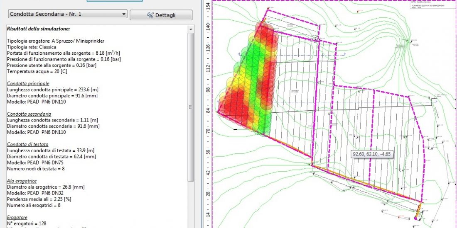Screen dimensions: 457x228
Task: Select the underlined 'Condotta principale' heading
Action: point(28,83)
